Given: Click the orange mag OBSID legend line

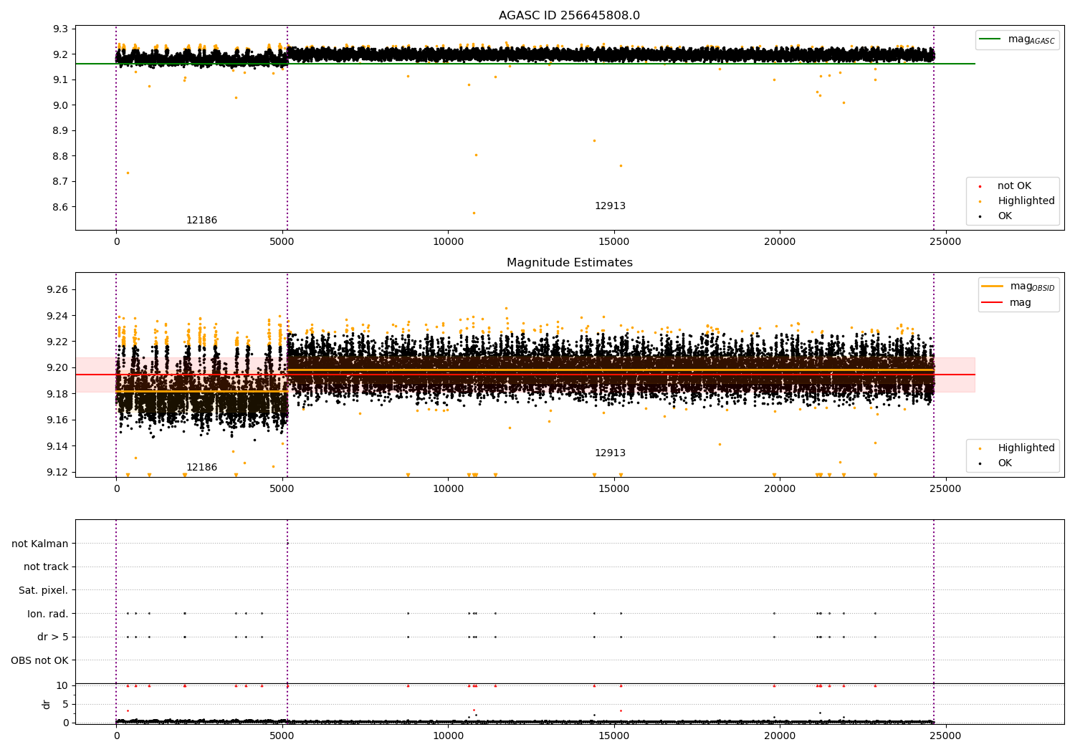Looking at the screenshot, I should (x=993, y=286).
